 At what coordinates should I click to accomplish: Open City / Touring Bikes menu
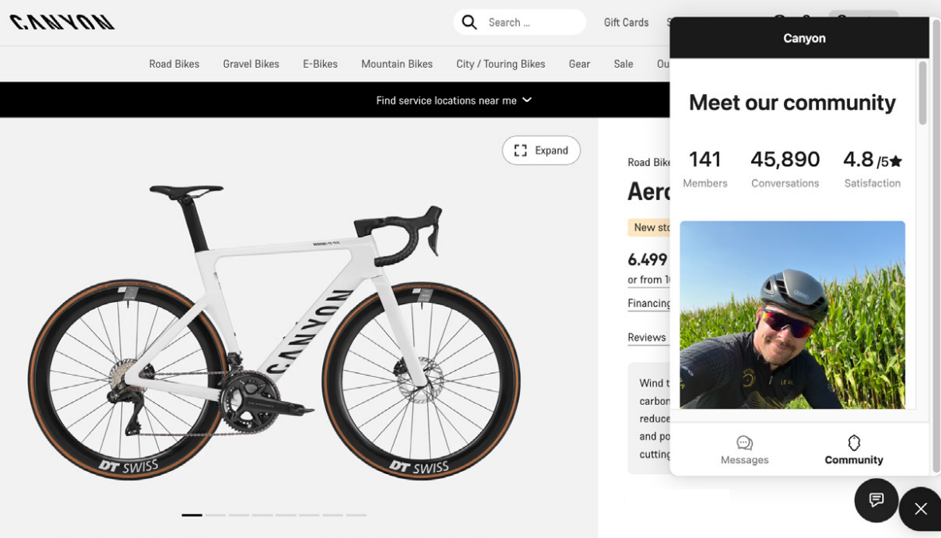[500, 64]
